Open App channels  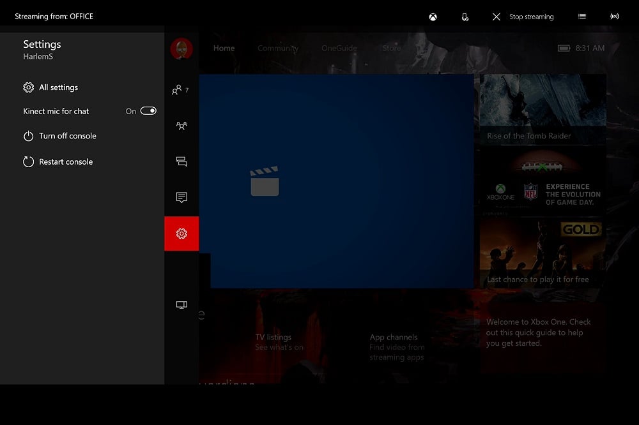pyautogui.click(x=397, y=347)
